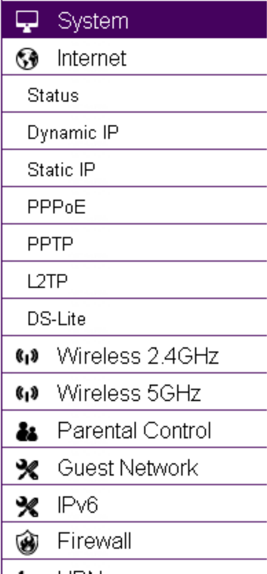Click the Wireless 5GHz antenna icon
Viewport: 267px width, 574px height.
(27, 393)
